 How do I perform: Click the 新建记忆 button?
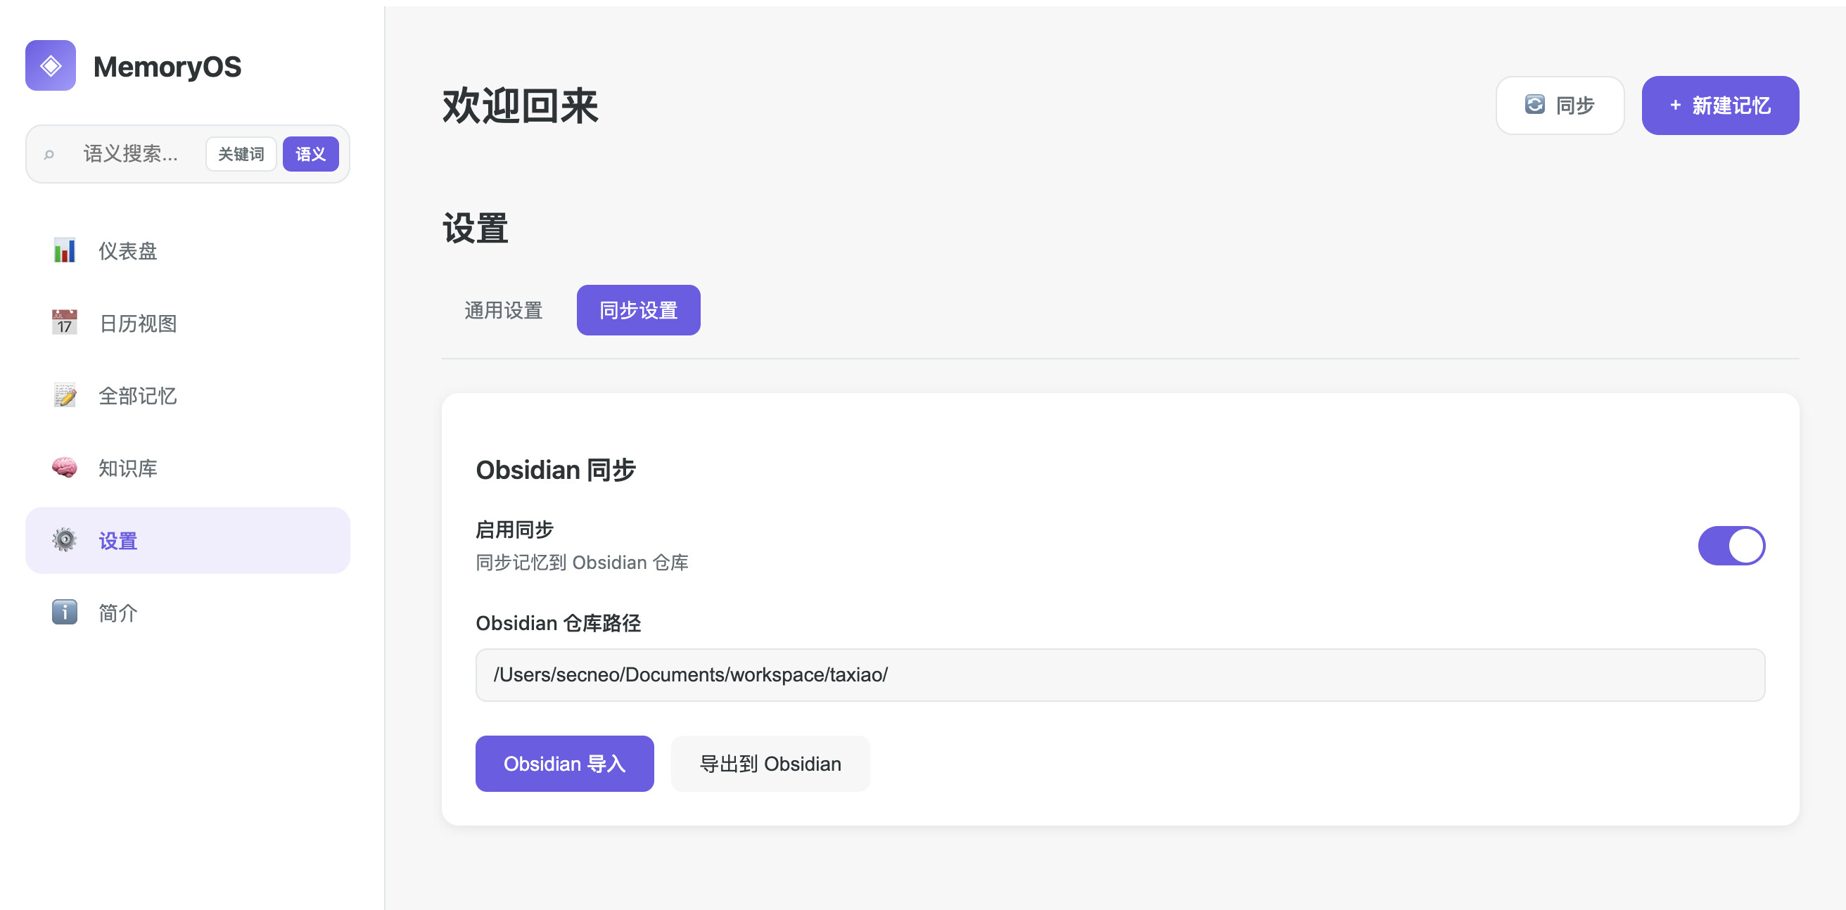1719,105
